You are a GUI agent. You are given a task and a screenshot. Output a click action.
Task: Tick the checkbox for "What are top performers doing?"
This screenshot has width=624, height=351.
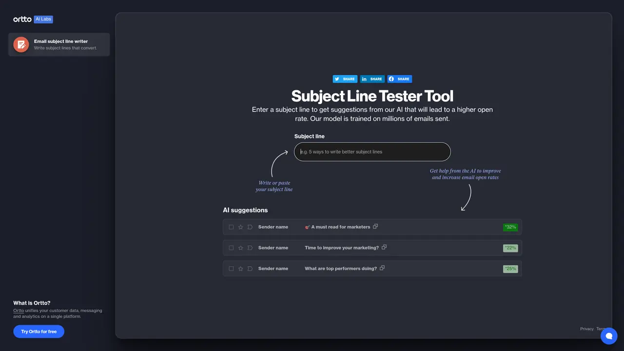[231, 269]
